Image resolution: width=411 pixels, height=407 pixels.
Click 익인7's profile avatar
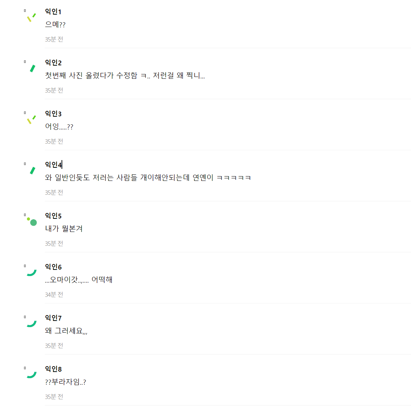[x=32, y=323]
